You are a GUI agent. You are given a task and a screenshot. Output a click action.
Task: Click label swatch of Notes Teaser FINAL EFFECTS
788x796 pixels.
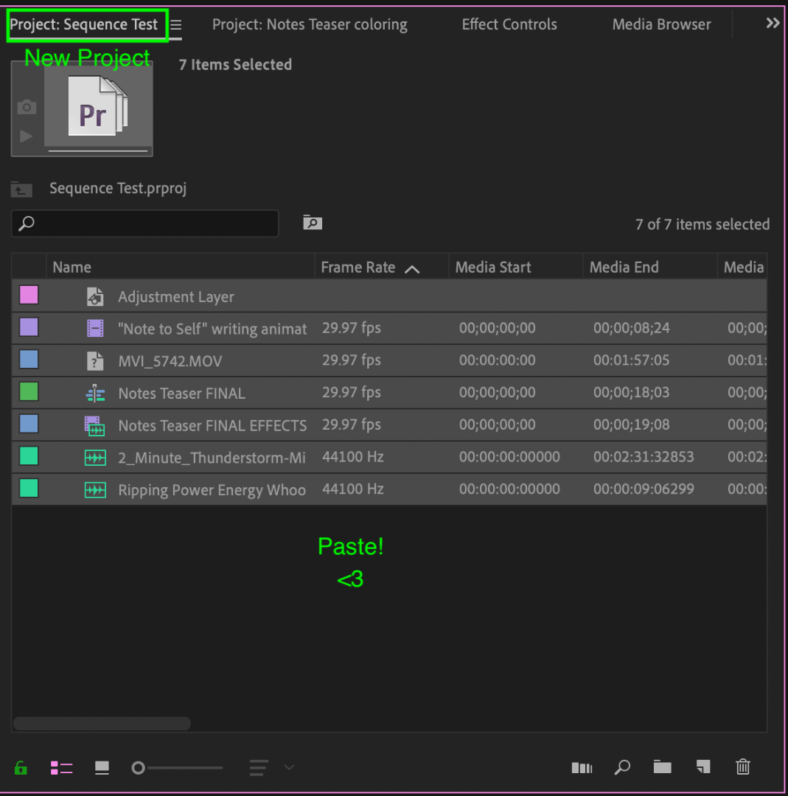point(29,424)
